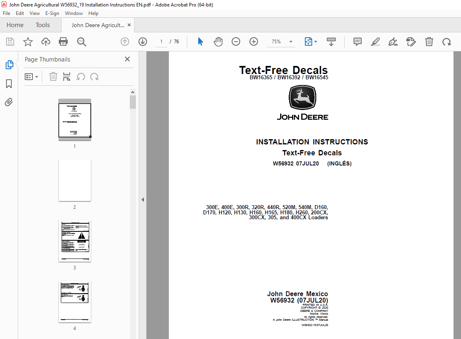Click the 'BW16365 / BW16392 / BW16545' text

(x=289, y=77)
